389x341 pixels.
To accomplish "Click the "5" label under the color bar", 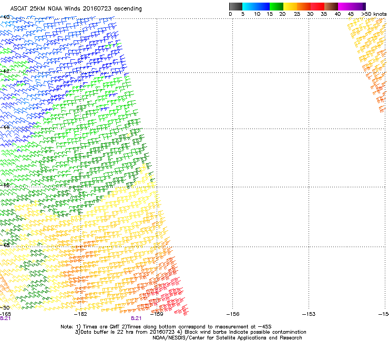I will 243,14.
